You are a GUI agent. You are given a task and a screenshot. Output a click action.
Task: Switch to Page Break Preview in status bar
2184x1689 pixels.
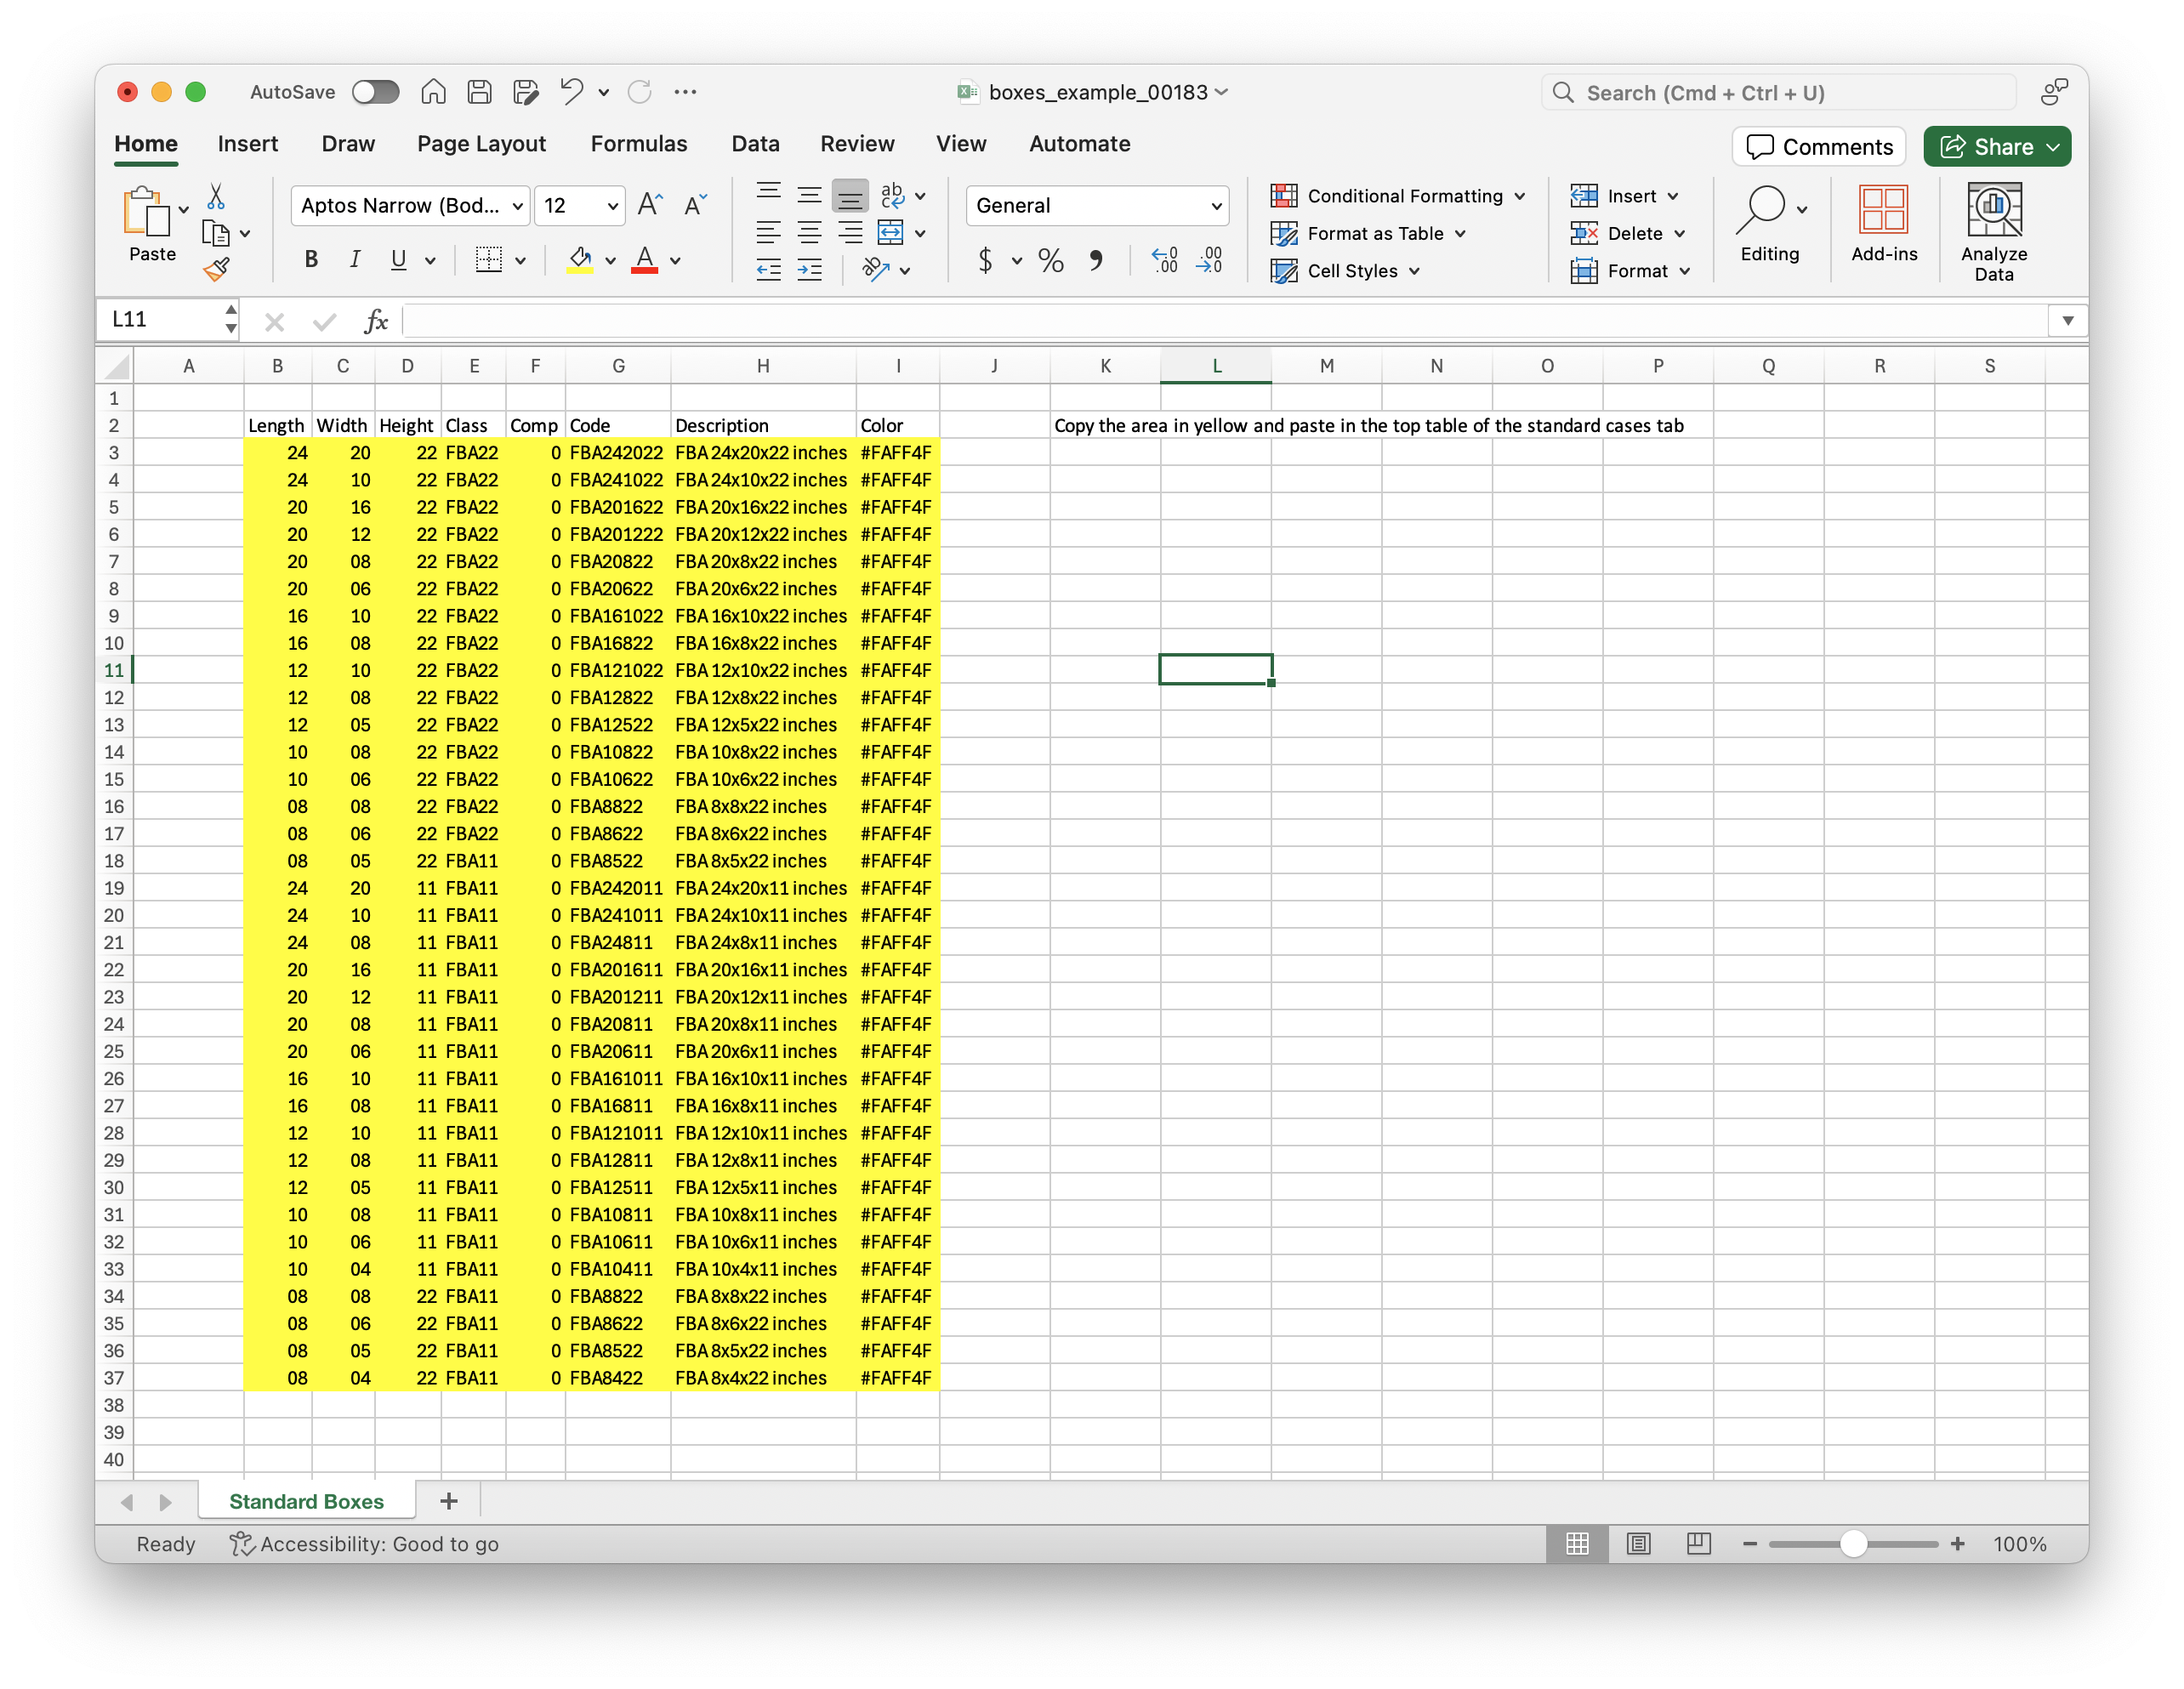pos(1698,1544)
